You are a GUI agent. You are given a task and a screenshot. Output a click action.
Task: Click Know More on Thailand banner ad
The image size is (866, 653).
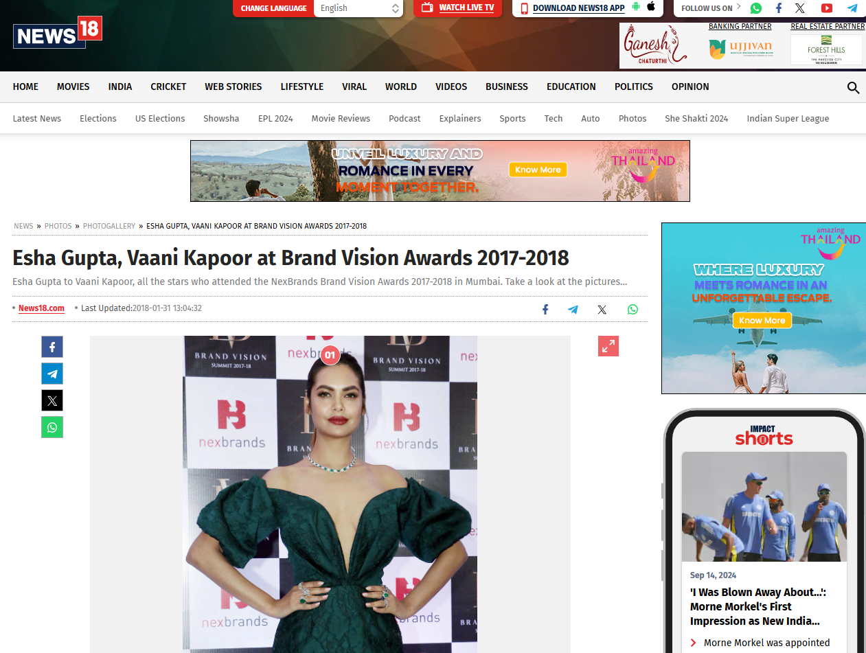[538, 170]
